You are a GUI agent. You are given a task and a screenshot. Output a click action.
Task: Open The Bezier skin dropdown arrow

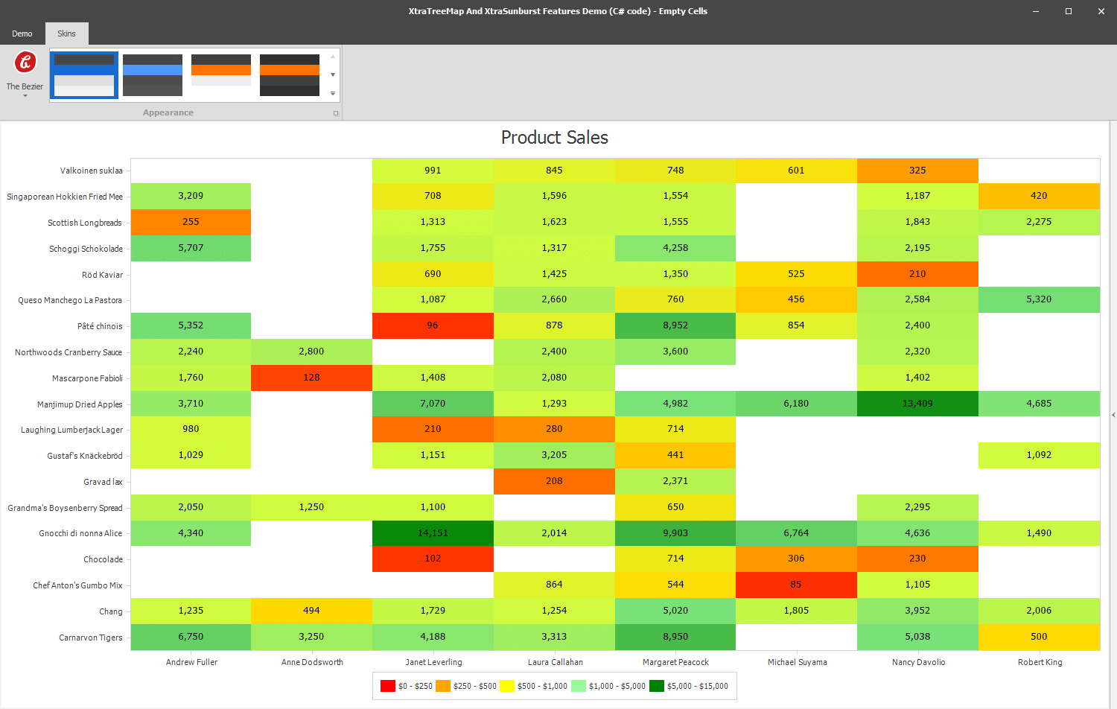coord(25,95)
